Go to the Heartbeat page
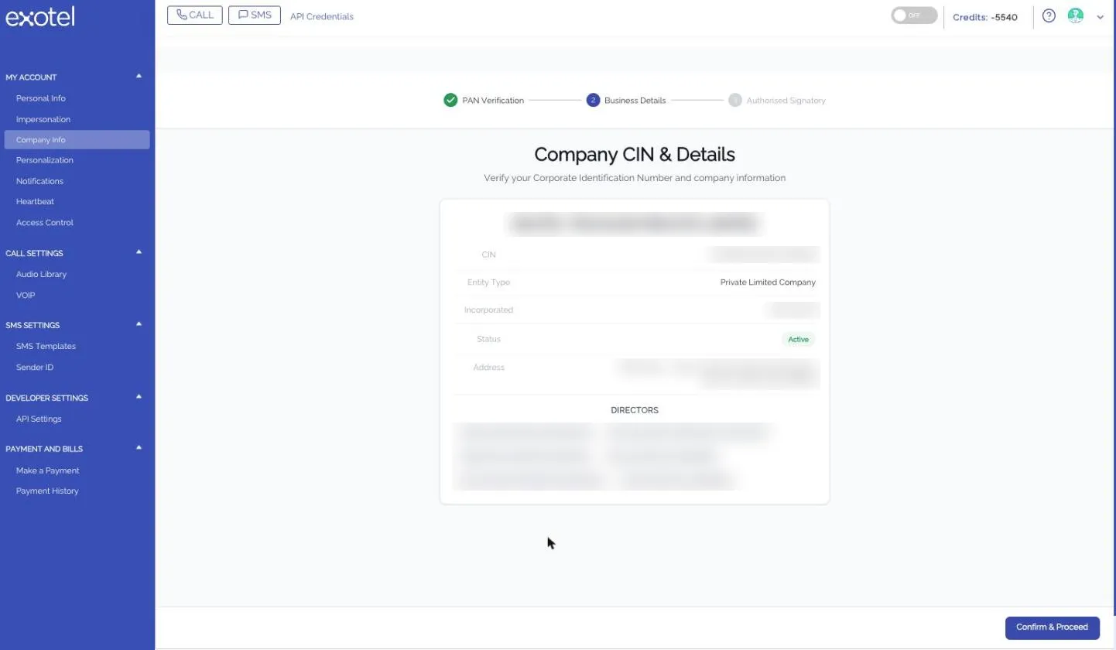The width and height of the screenshot is (1116, 650). tap(35, 201)
